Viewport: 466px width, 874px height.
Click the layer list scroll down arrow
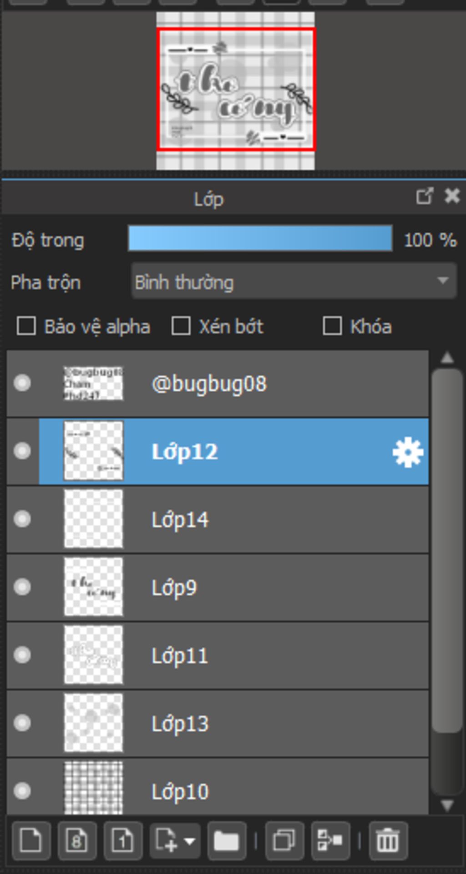(447, 805)
